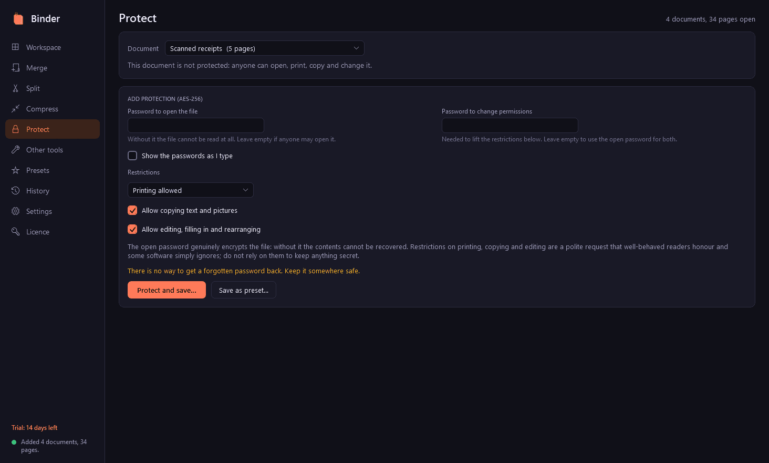Viewport: 769px width, 463px height.
Task: Select the Split scissors icon
Action: [x=16, y=88]
